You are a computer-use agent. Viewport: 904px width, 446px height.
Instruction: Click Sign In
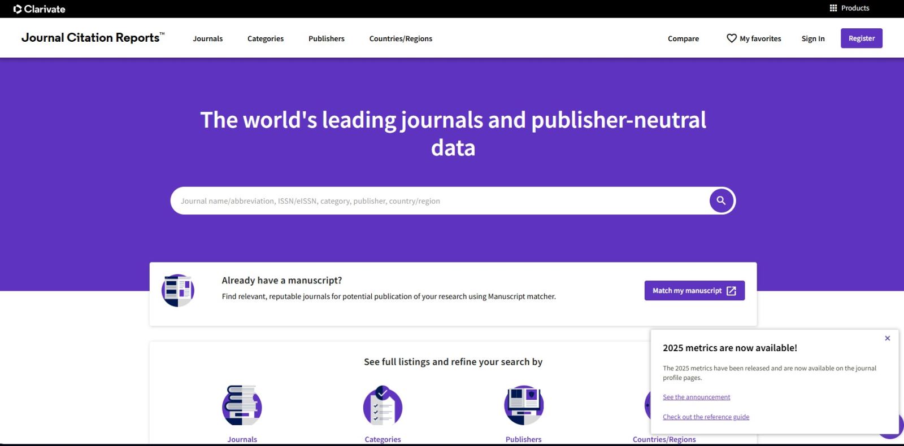(813, 38)
